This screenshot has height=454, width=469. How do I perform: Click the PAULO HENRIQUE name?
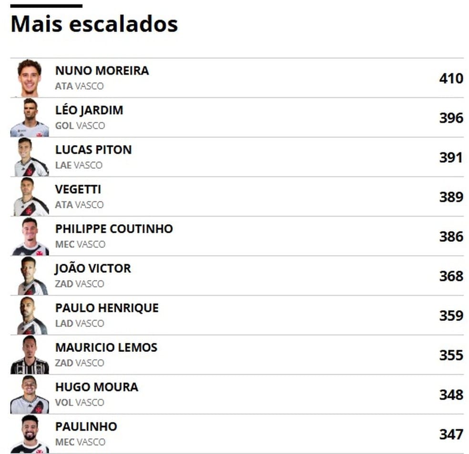click(107, 308)
